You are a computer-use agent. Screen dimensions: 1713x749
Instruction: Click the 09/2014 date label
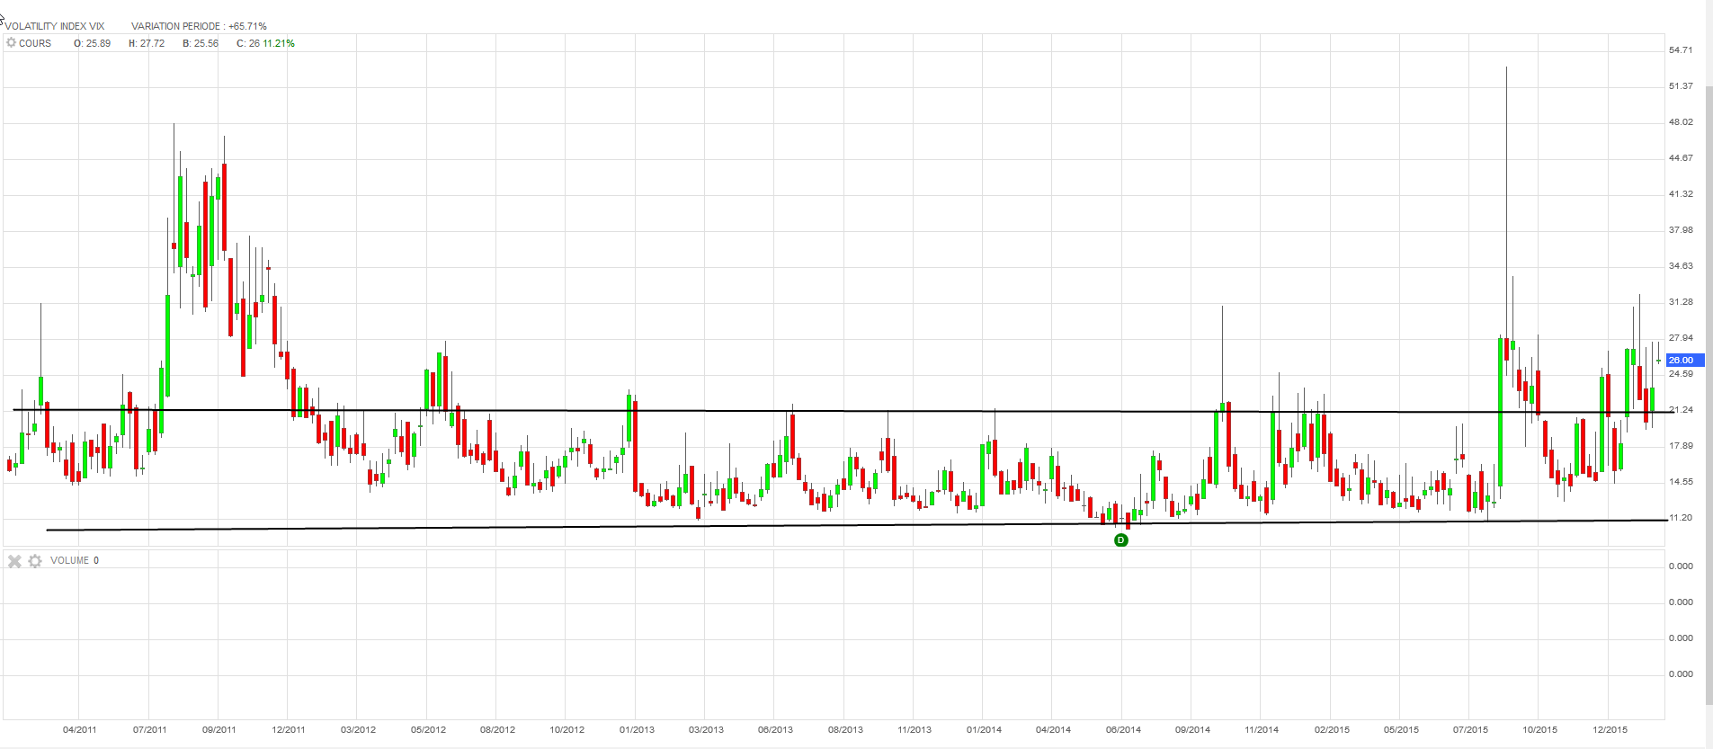click(x=1192, y=729)
